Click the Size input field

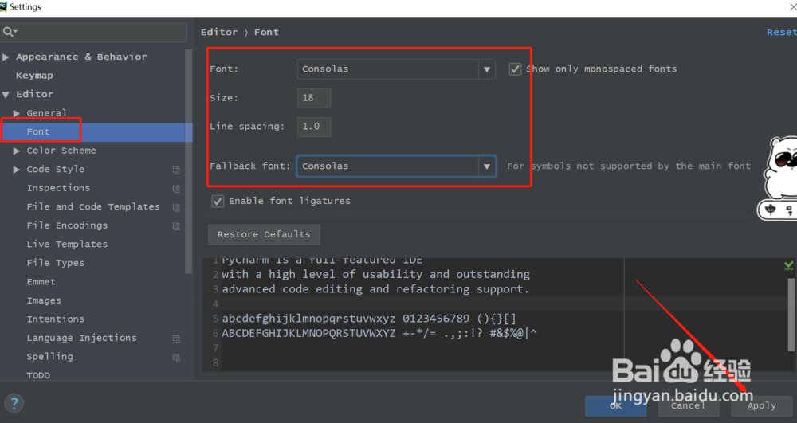click(314, 98)
